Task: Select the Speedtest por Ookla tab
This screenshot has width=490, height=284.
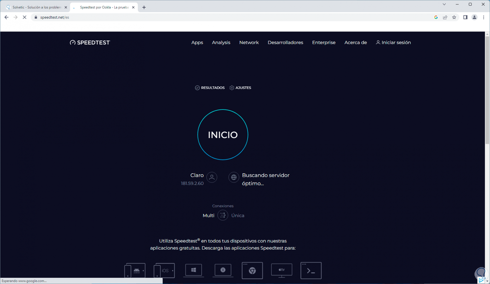Action: coord(104,7)
